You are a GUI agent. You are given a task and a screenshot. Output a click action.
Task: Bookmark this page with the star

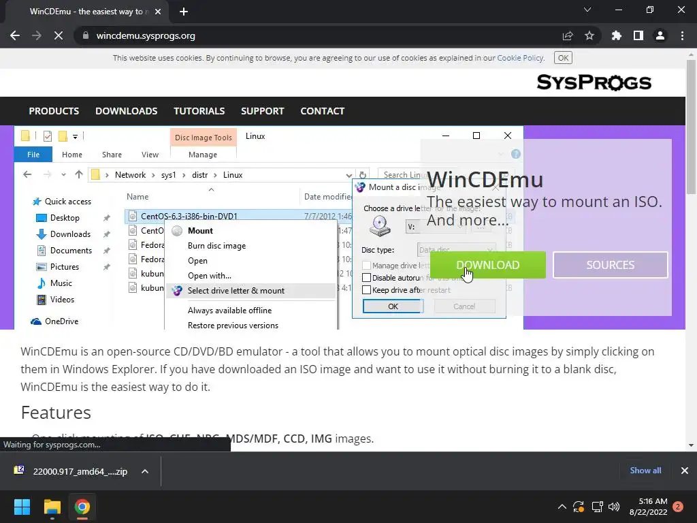(589, 35)
